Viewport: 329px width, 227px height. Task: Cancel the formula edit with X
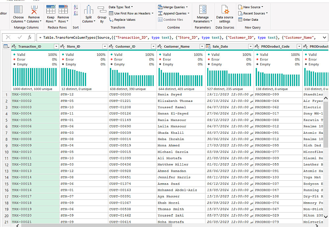tap(8, 37)
